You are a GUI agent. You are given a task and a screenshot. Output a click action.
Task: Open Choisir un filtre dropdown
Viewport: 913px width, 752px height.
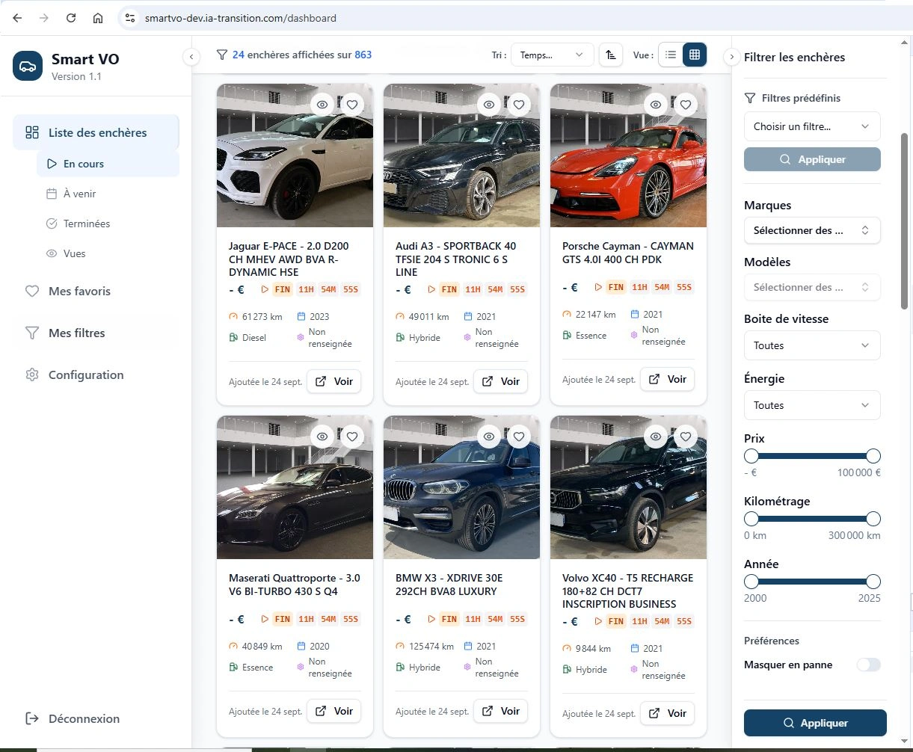click(812, 126)
